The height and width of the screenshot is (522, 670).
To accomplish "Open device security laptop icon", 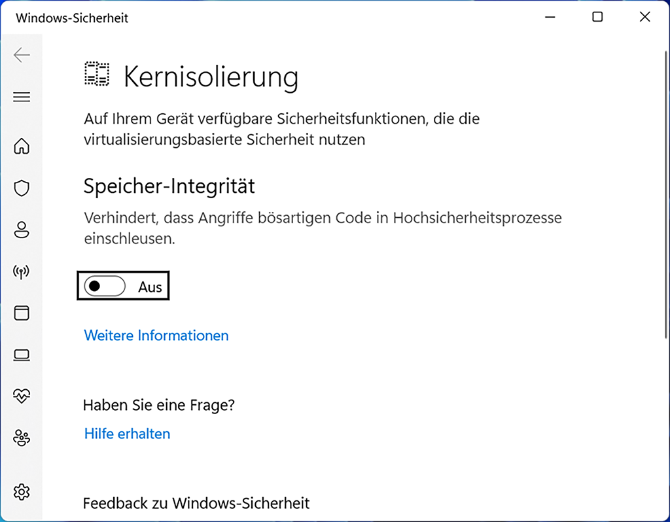I will pos(22,355).
